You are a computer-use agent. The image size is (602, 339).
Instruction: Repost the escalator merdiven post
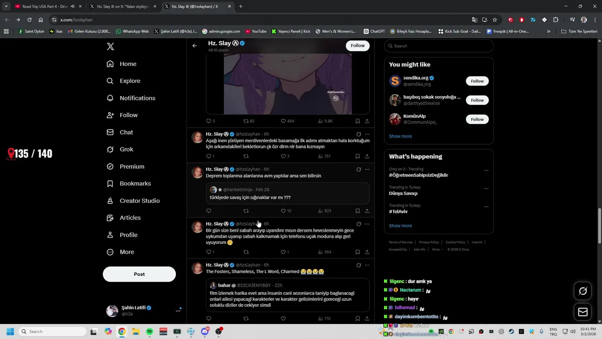click(x=246, y=156)
